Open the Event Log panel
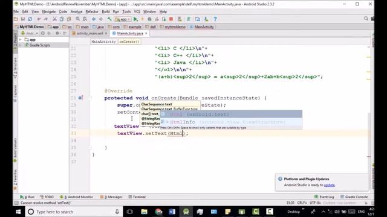387x217 pixels. [x=324, y=197]
